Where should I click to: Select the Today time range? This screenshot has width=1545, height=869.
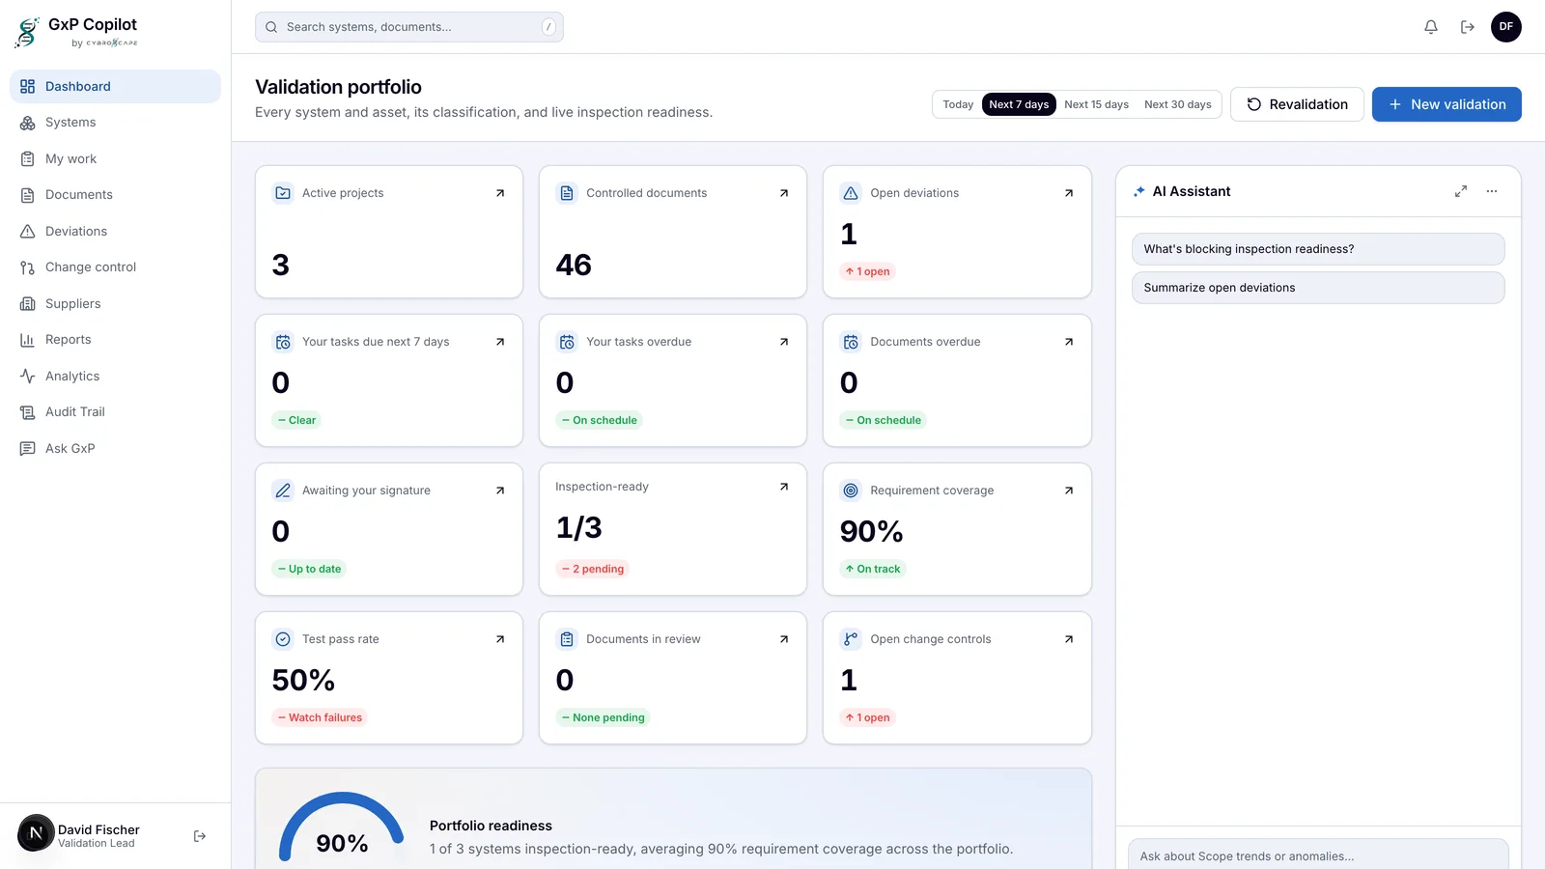958,104
